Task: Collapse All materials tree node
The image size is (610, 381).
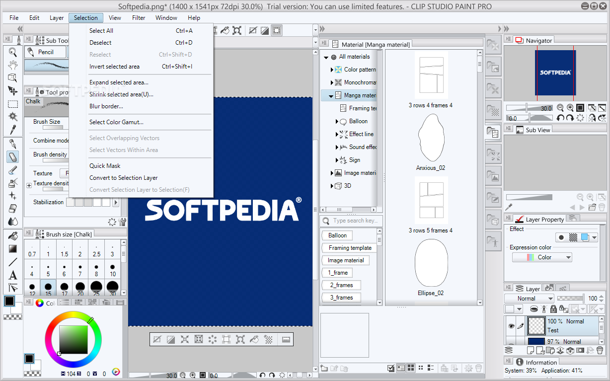Action: 326,57
